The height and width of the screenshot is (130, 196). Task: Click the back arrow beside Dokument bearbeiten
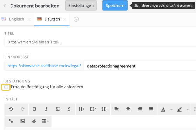click(5, 6)
